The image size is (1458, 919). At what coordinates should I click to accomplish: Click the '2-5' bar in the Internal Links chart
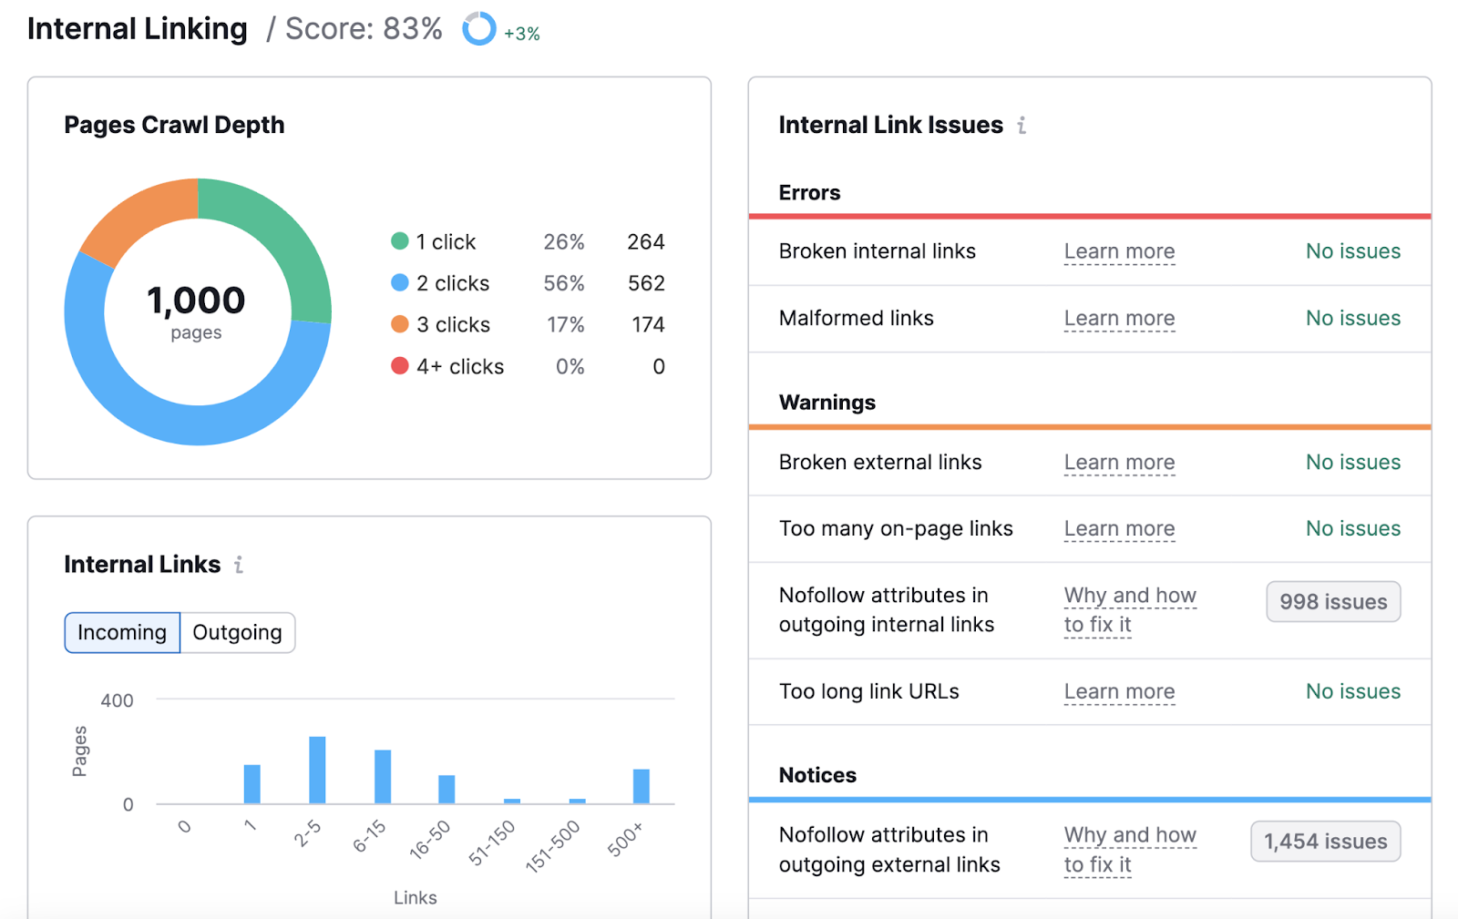point(317,770)
